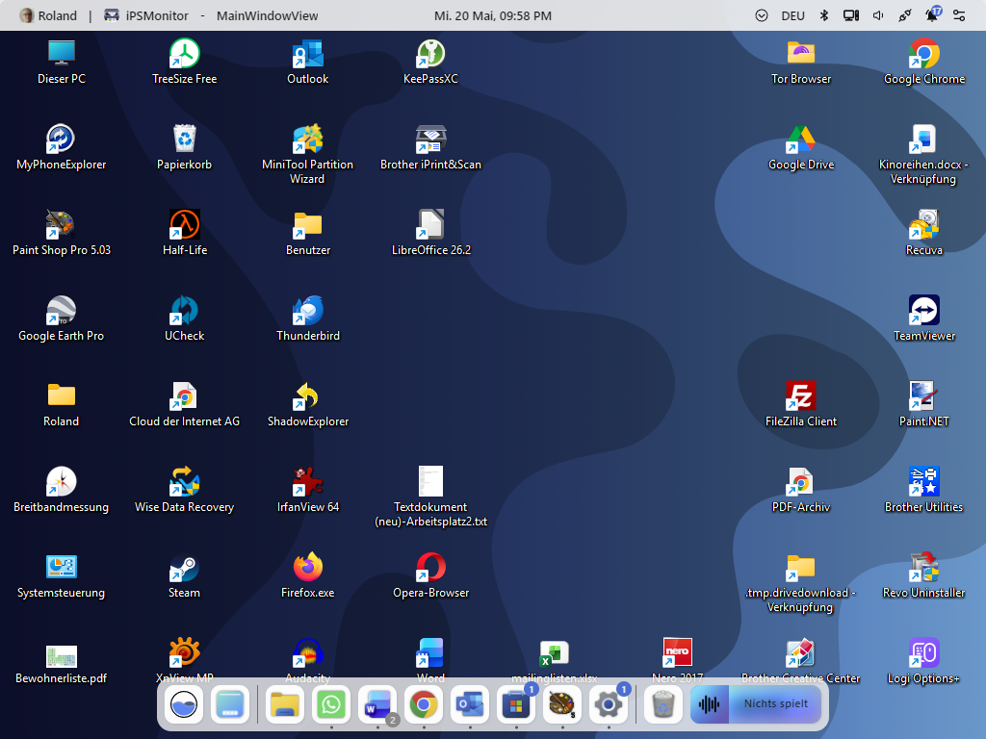The image size is (986, 739).
Task: Open the Opera-Browser shortcut
Action: click(x=430, y=575)
